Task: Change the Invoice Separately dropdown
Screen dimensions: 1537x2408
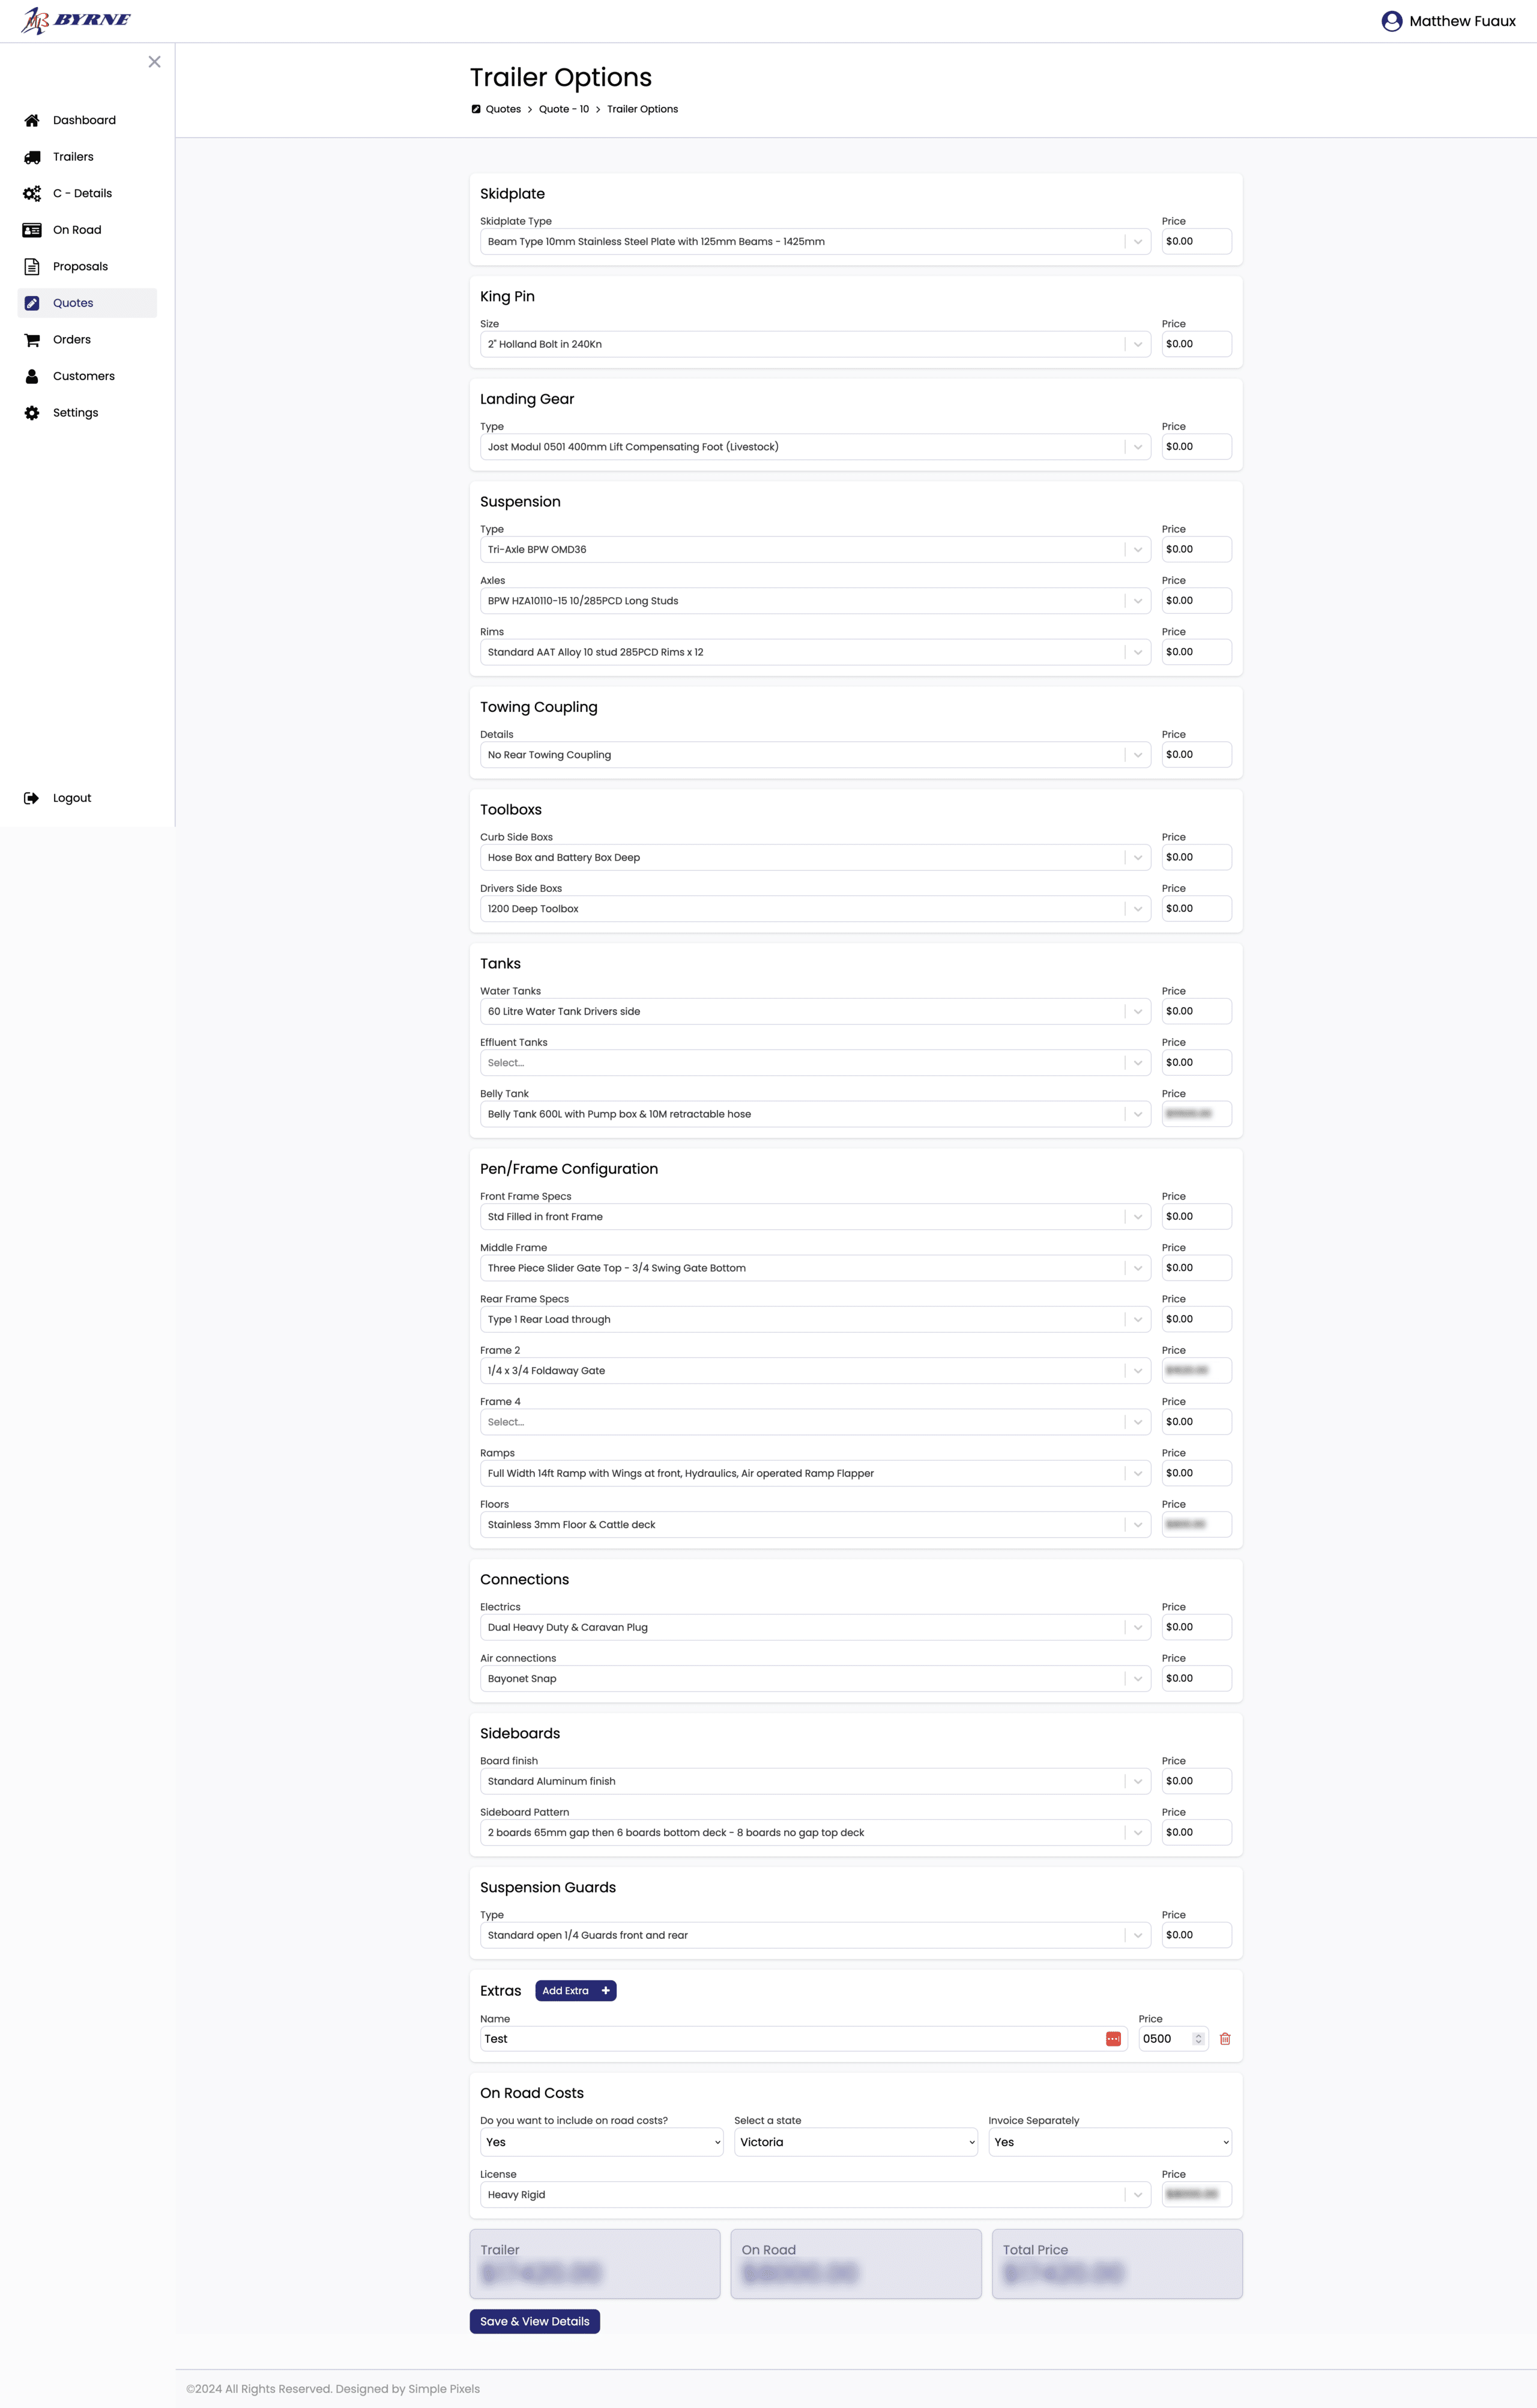Action: point(1110,2142)
